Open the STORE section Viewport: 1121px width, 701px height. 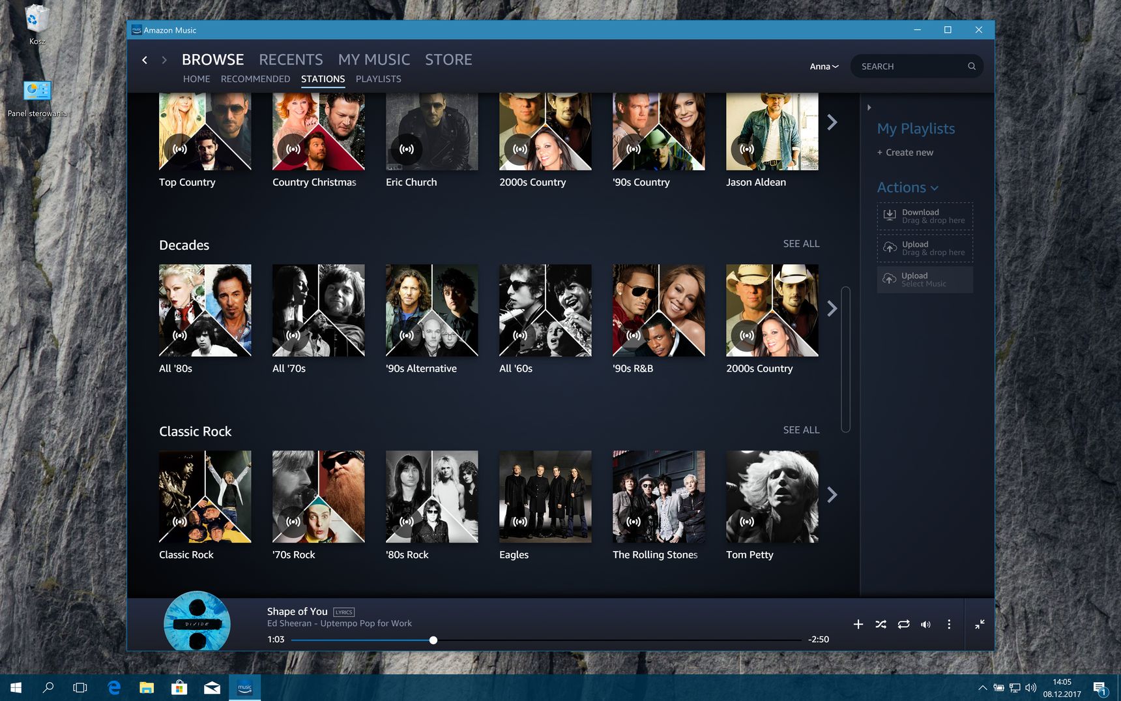[448, 60]
